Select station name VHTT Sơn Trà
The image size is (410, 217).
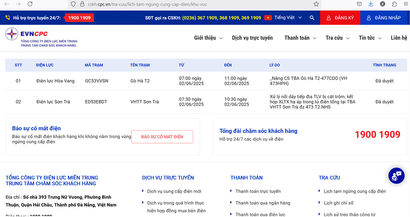(145, 102)
